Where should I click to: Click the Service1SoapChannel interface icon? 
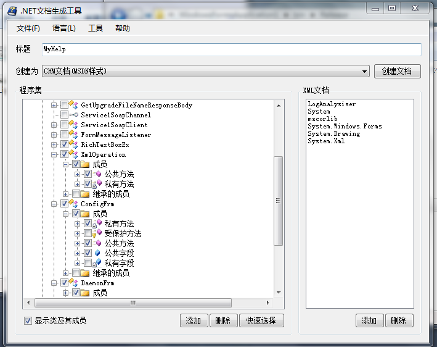74,115
